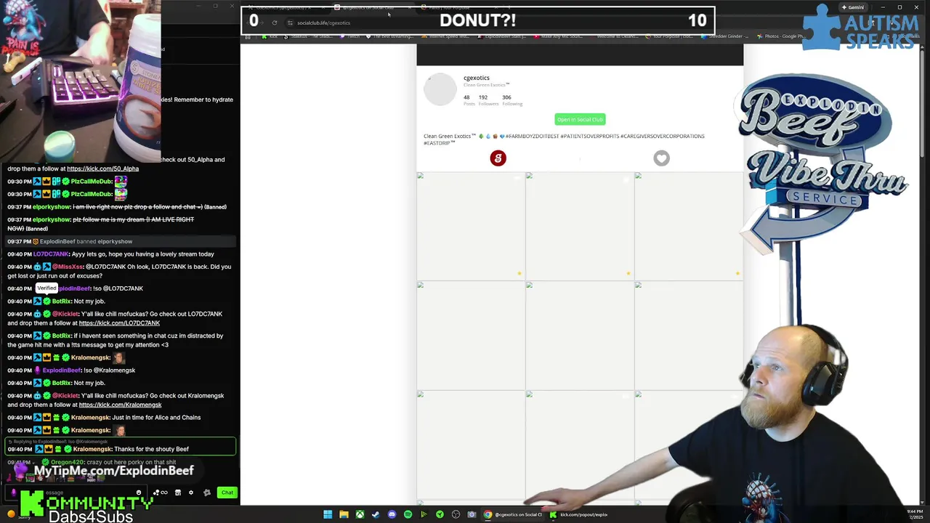The width and height of the screenshot is (930, 523).
Task: Click the #FARMBOYZDOITBEST hashtag in bio
Action: pyautogui.click(x=533, y=136)
